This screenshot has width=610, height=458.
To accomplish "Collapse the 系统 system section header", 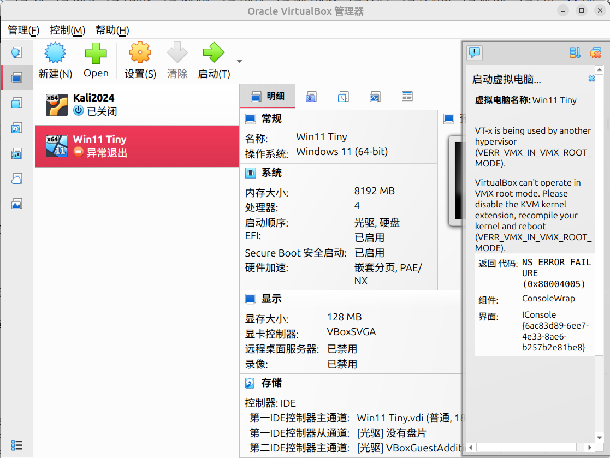I will (271, 173).
